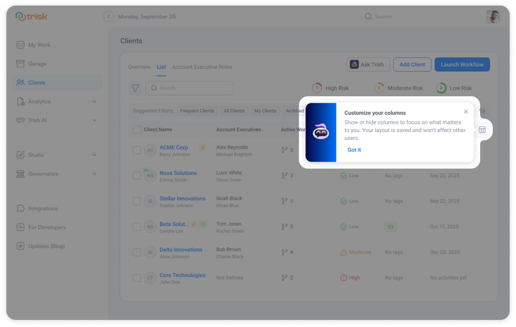
Task: Click the filter funnel icon above the client list
Action: (x=135, y=88)
